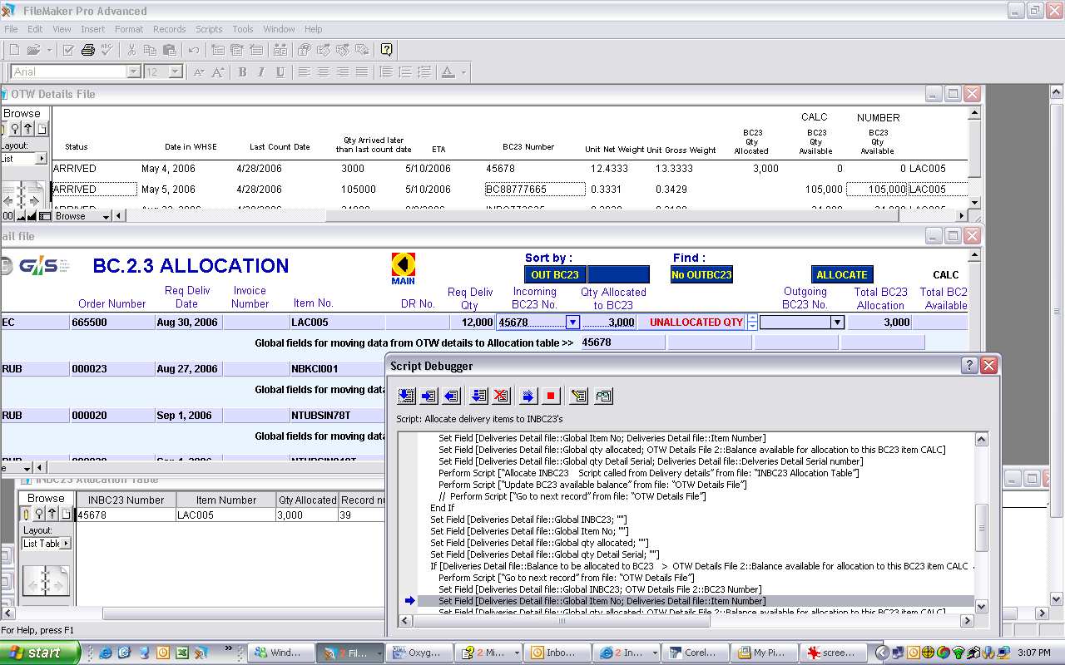Click Step Into in Script Debugger
Viewport: 1065px width, 665px height.
coord(428,396)
